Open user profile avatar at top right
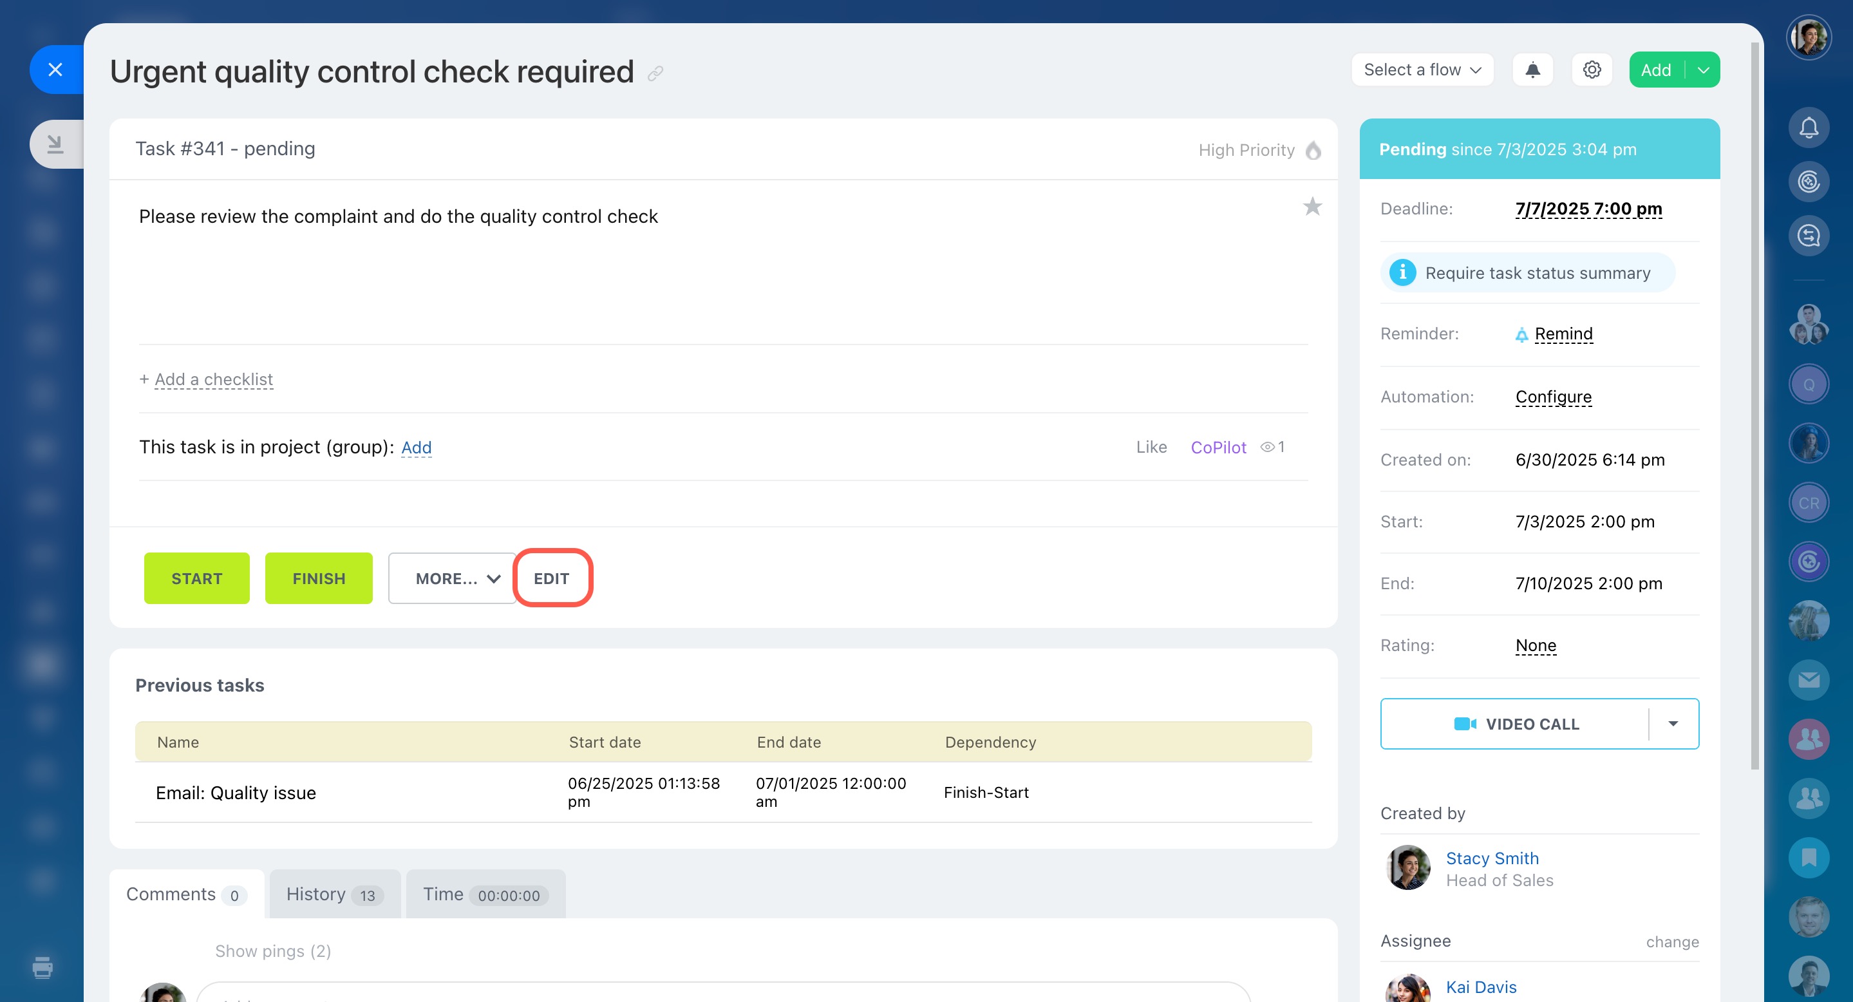This screenshot has width=1853, height=1002. [x=1809, y=37]
